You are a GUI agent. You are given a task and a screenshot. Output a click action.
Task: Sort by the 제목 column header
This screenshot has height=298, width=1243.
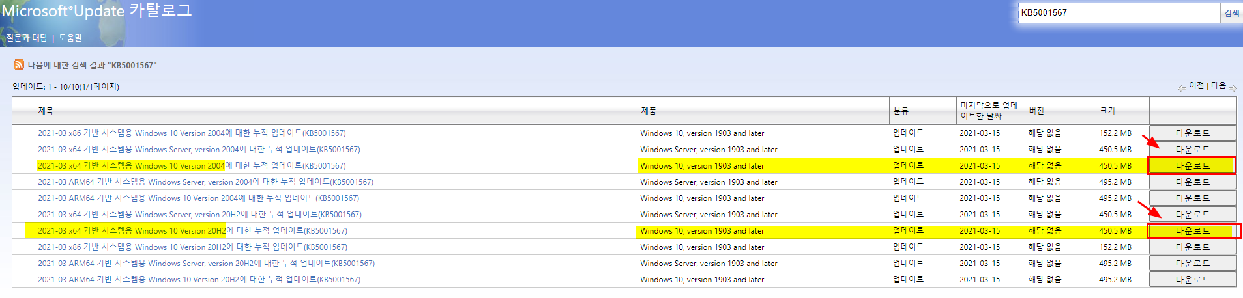tap(46, 111)
